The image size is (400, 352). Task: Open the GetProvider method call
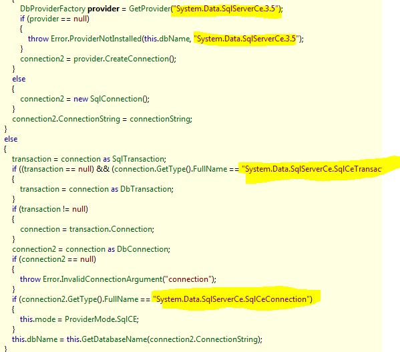(150, 9)
